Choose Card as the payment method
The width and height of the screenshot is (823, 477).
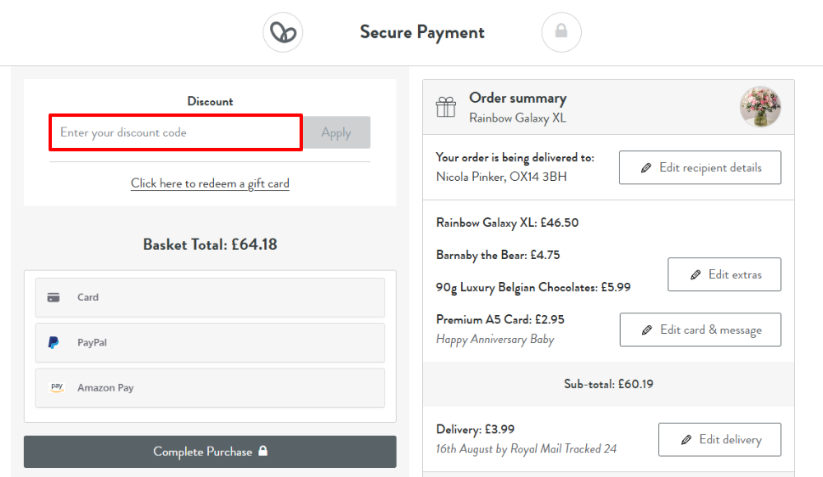[x=209, y=298]
